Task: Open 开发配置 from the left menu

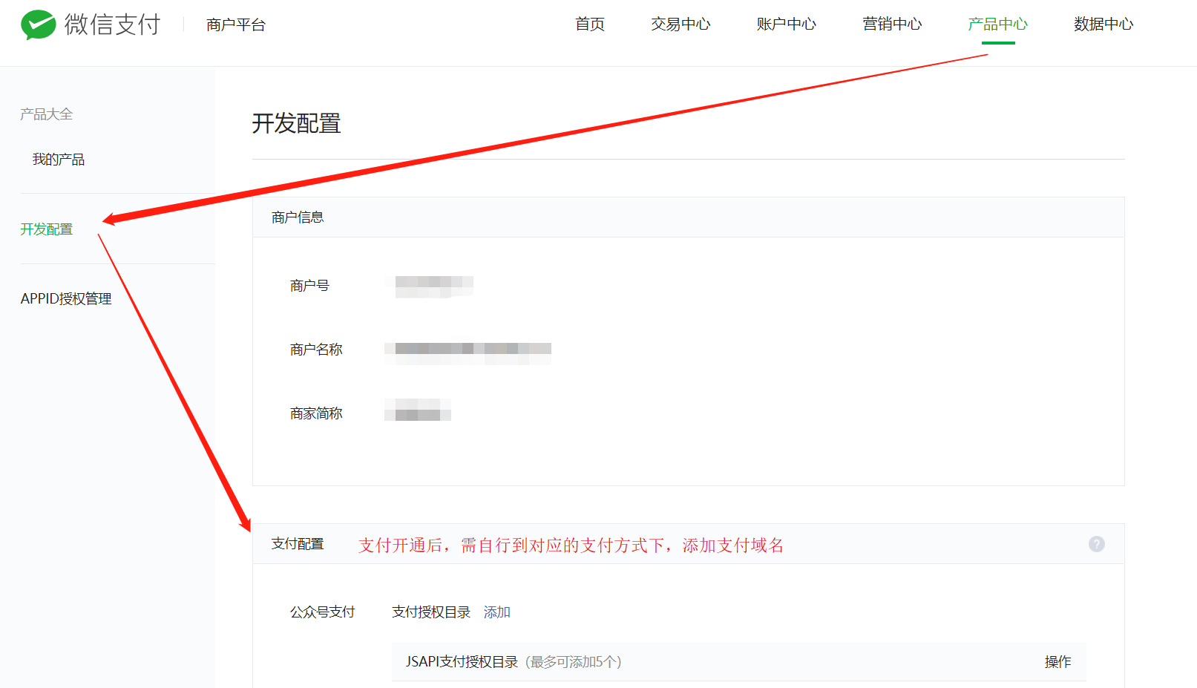Action: click(x=46, y=229)
